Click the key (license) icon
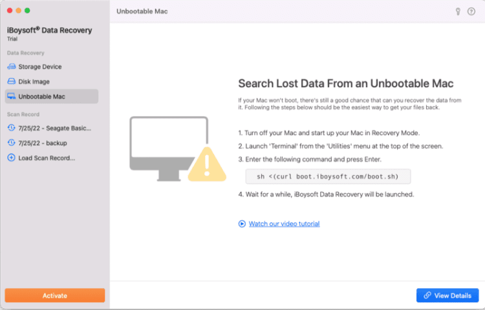 coord(458,12)
